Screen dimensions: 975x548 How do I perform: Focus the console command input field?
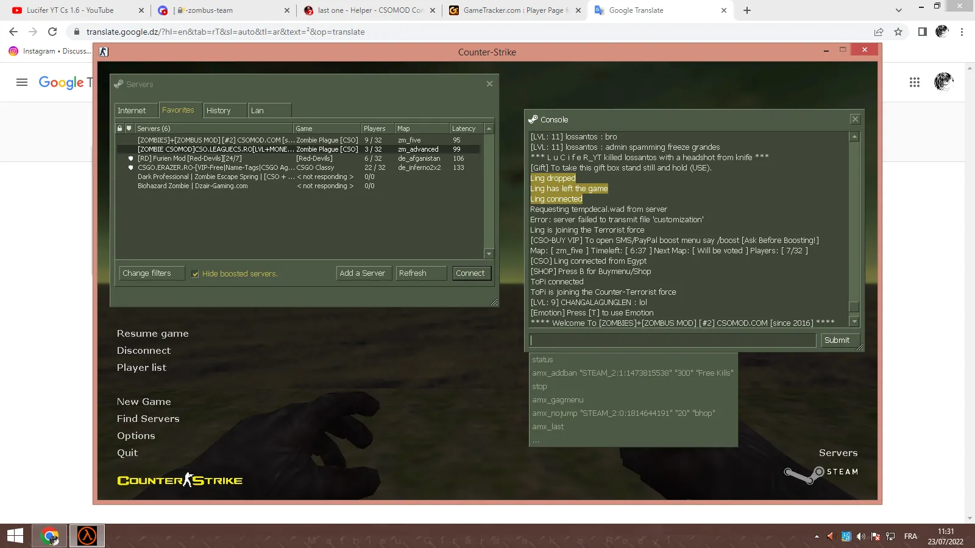pyautogui.click(x=673, y=340)
